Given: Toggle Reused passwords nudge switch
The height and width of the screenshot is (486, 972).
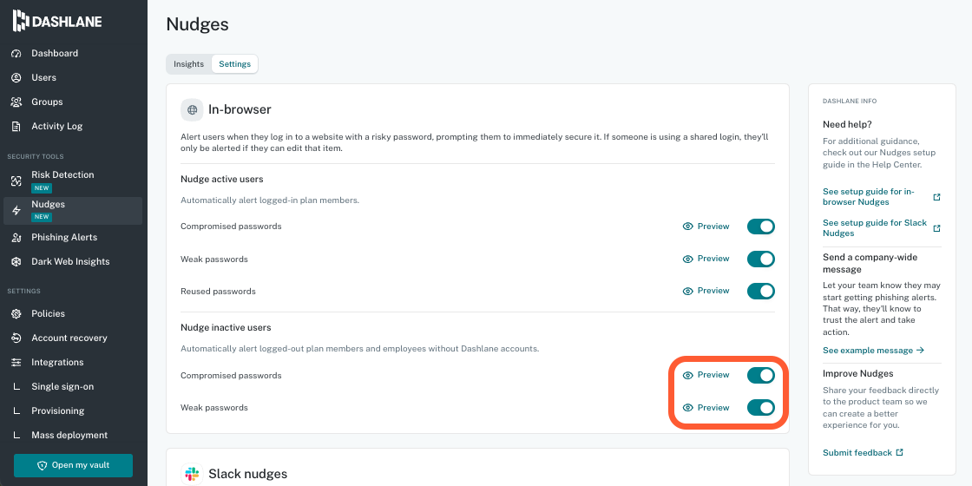Looking at the screenshot, I should click(x=760, y=291).
